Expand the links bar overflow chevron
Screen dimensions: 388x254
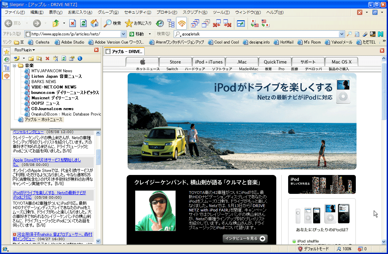(384, 41)
